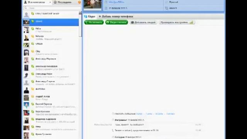
Task: Click the signal bars icon in 'Проверить настройки'
Action: pyautogui.click(x=191, y=22)
